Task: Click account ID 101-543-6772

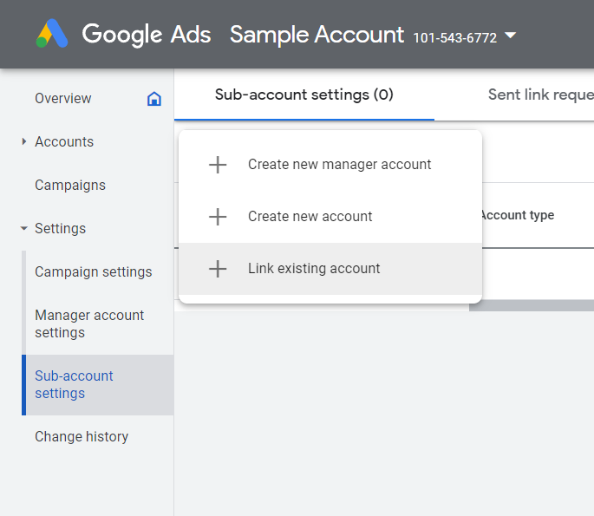Action: 454,38
